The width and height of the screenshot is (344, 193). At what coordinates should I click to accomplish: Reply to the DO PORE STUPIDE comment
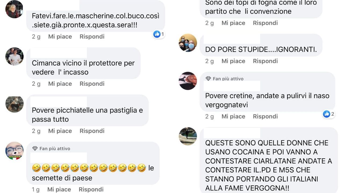tap(265, 61)
